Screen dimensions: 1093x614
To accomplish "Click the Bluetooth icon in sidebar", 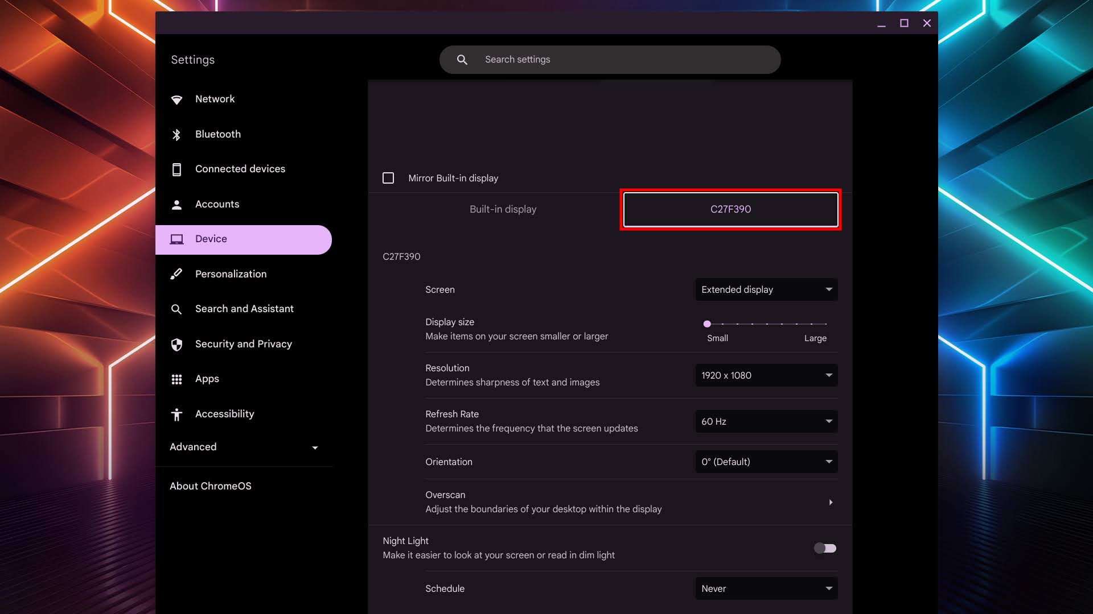I will [176, 135].
